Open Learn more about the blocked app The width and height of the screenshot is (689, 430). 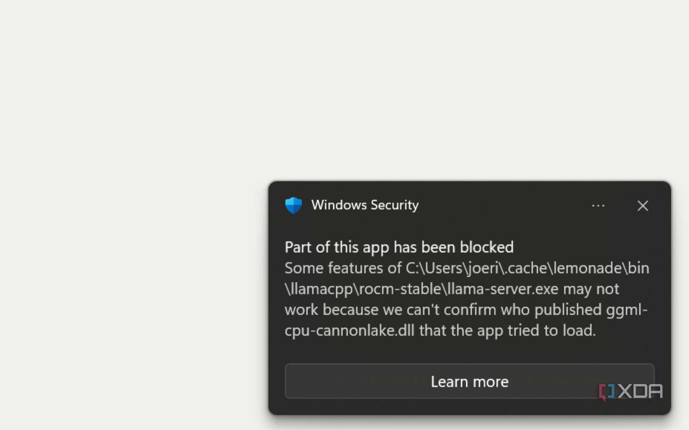469,381
